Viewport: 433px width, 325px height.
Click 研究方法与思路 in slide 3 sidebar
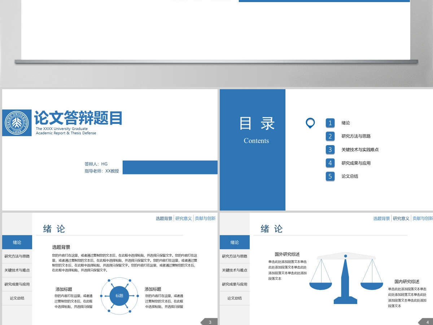[x=17, y=256]
